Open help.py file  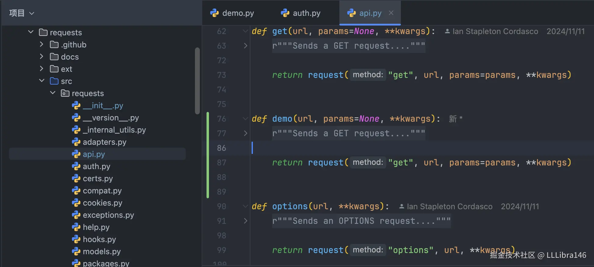(x=96, y=227)
